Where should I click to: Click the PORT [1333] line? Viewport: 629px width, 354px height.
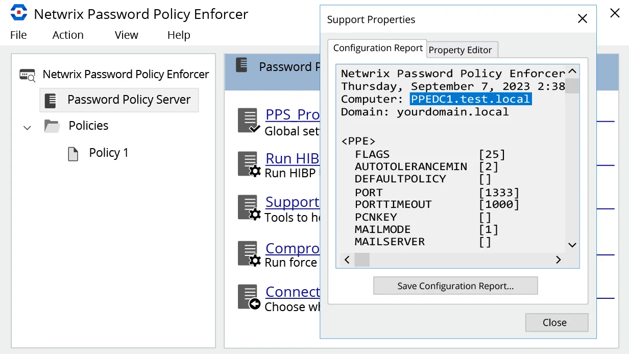coord(437,193)
